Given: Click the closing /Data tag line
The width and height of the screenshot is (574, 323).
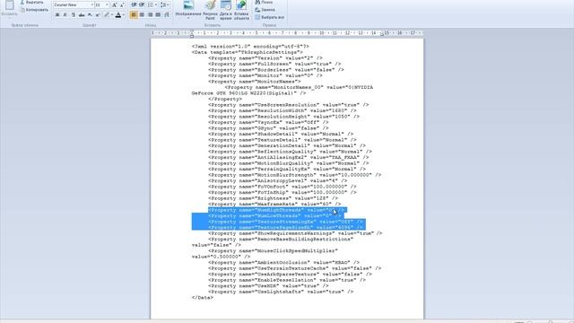Looking at the screenshot, I should (x=202, y=298).
